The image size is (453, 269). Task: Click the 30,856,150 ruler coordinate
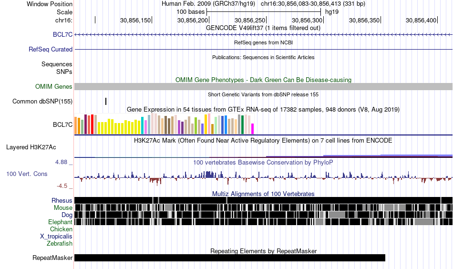(x=135, y=20)
